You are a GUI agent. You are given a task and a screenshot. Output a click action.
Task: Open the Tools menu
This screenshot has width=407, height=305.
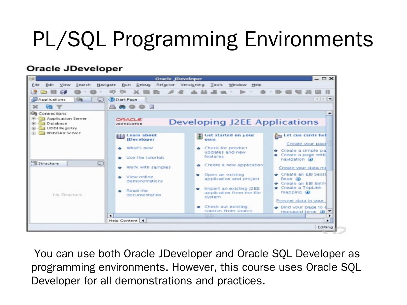tap(217, 85)
